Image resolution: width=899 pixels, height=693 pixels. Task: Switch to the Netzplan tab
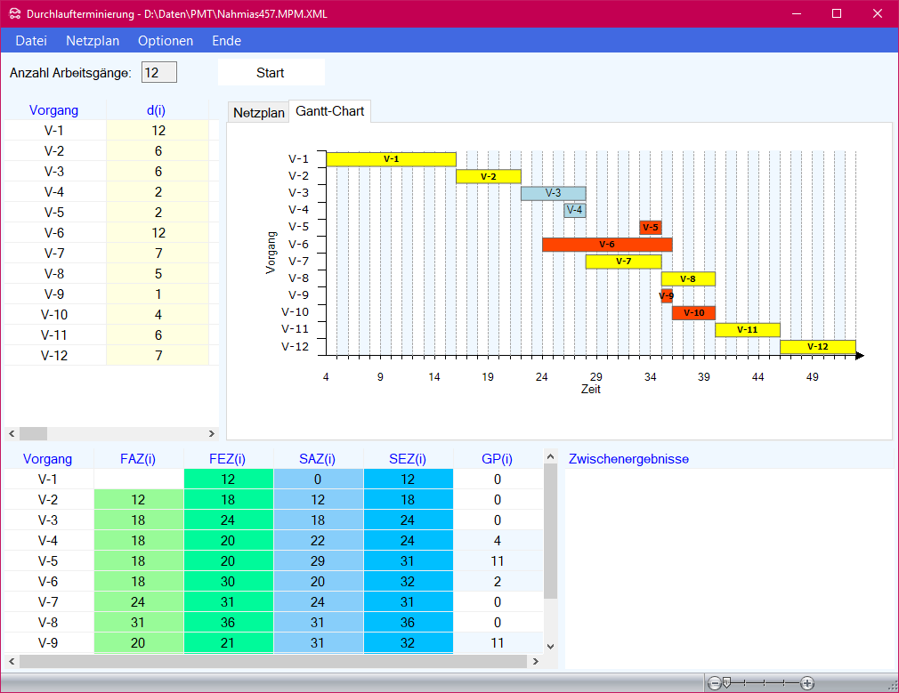click(x=258, y=112)
